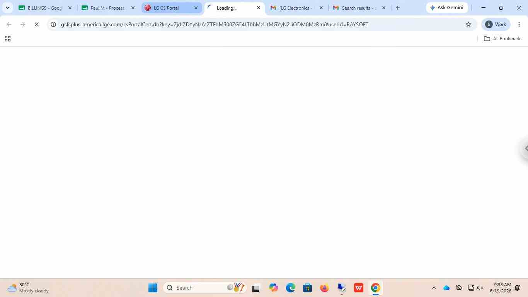Toggle the muted volume icon in tray
Image resolution: width=528 pixels, height=297 pixels.
click(x=480, y=288)
